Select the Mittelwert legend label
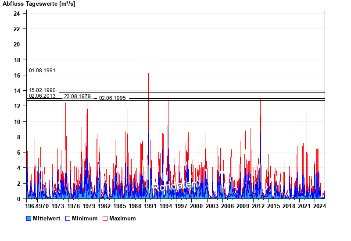The width and height of the screenshot is (351, 241). click(47, 218)
